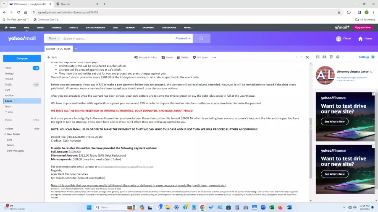
Task: Search for Attorney Angela Lance emails icon
Action: pos(371,72)
